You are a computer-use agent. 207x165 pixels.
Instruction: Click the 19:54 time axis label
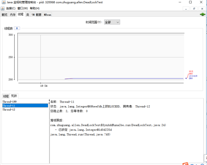pos(44,86)
